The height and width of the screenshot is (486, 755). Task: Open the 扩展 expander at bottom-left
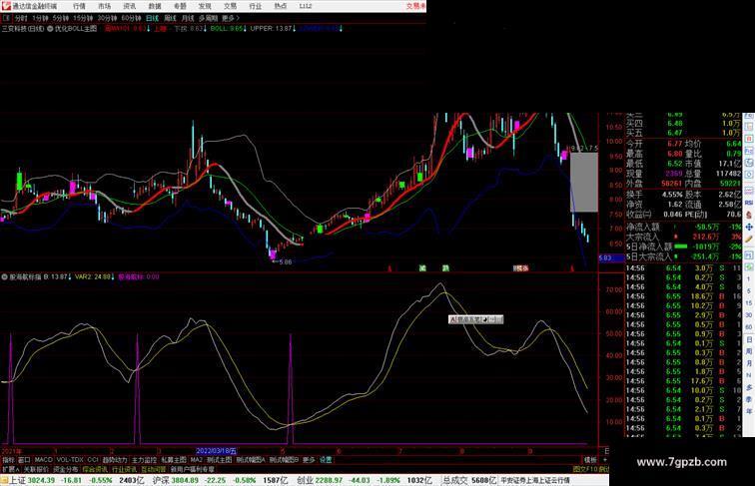(10, 469)
